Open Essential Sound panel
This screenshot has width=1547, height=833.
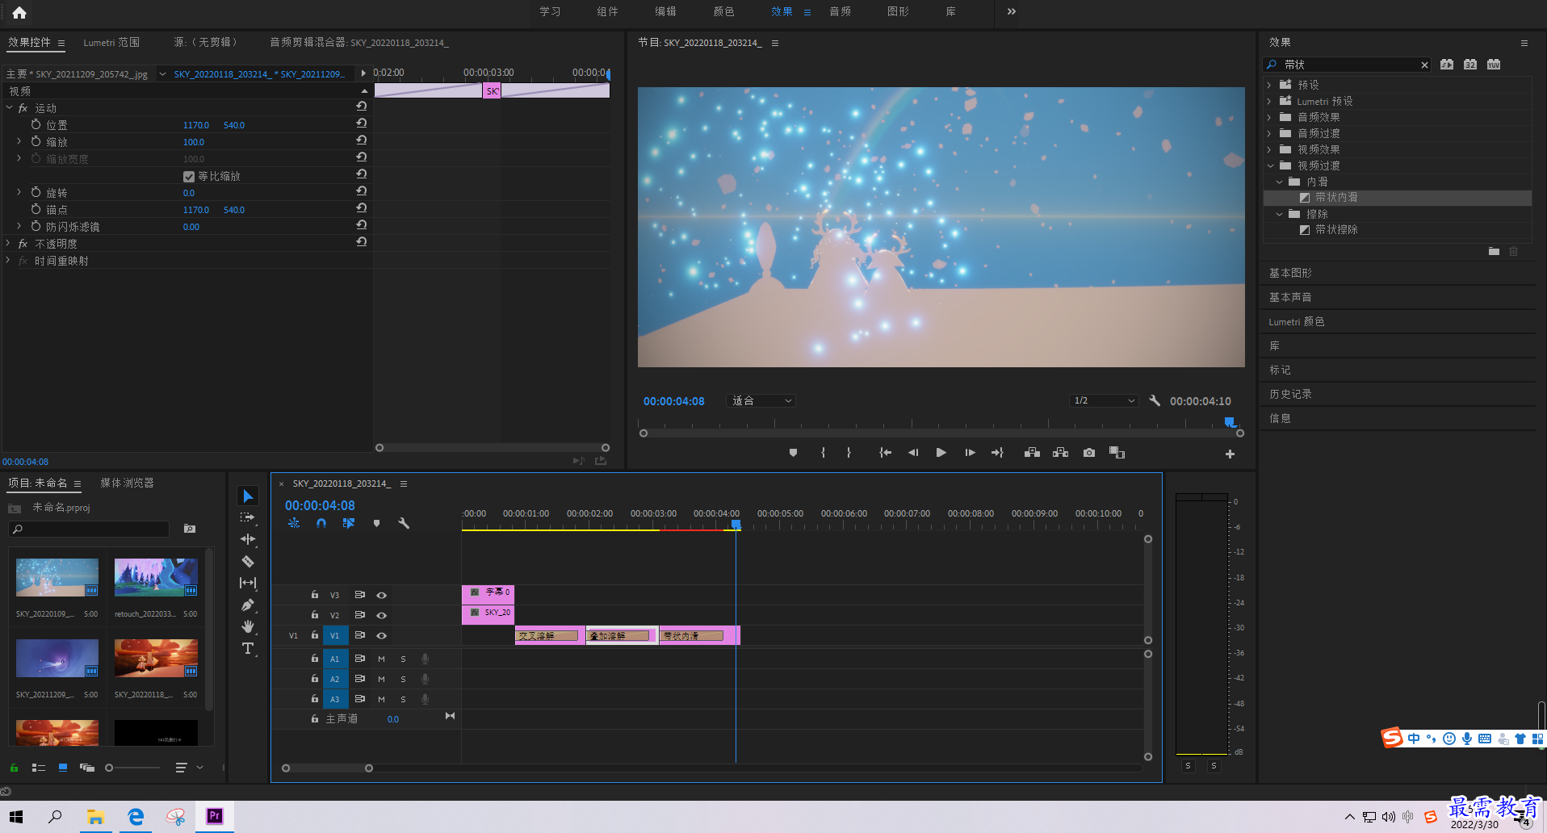pos(1290,297)
